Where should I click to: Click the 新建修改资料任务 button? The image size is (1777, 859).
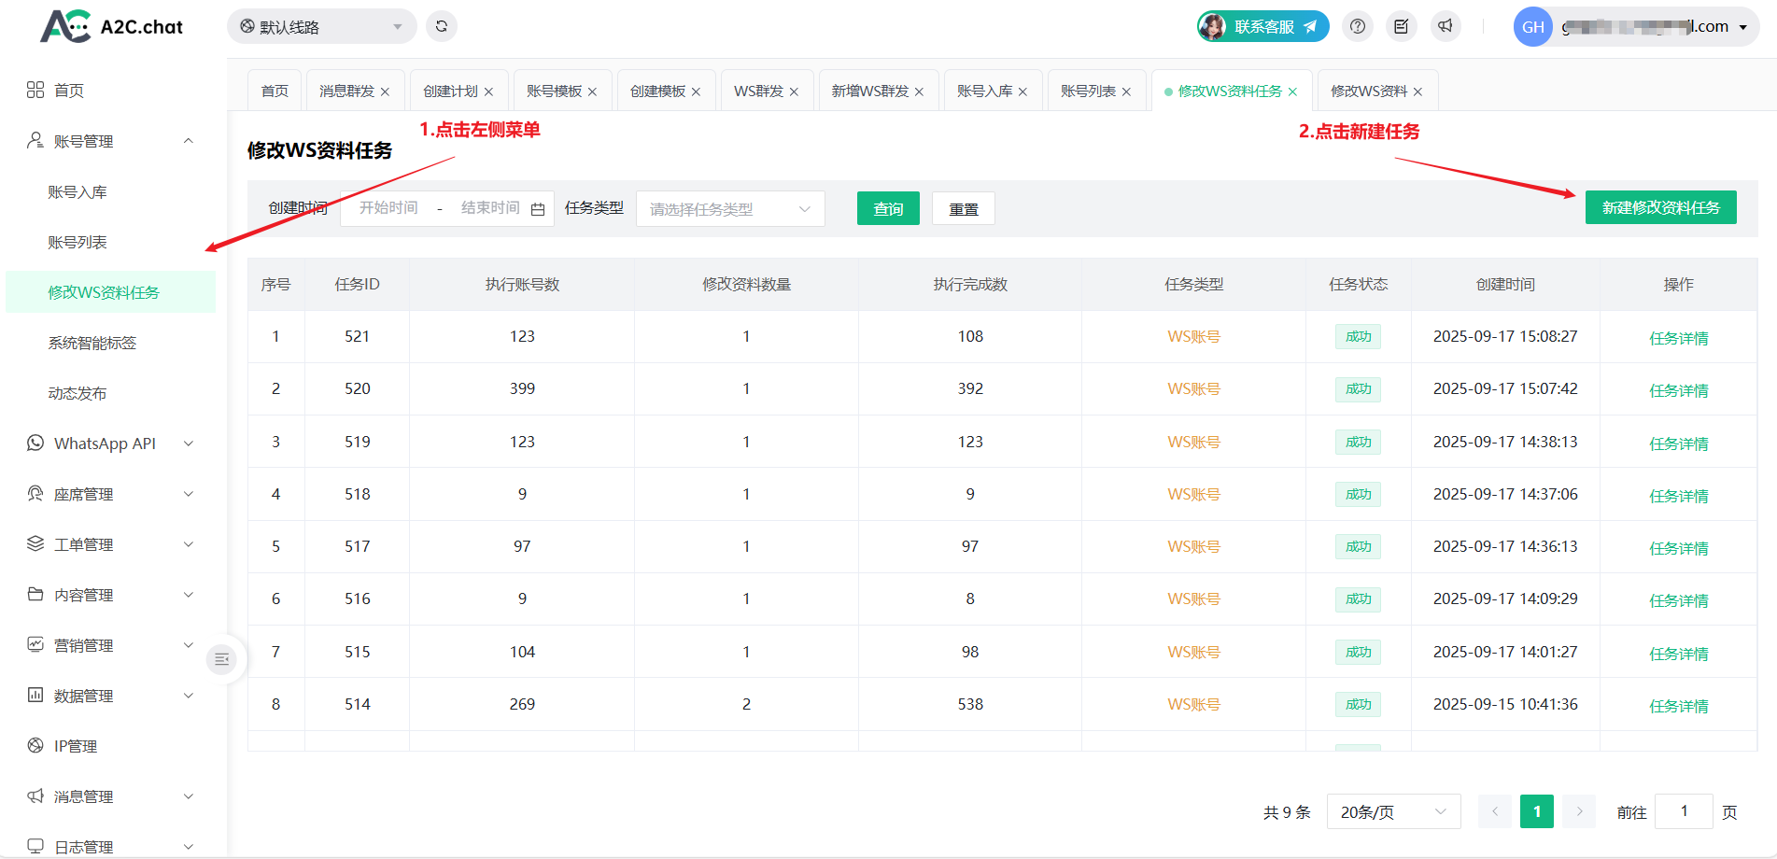1660,207
